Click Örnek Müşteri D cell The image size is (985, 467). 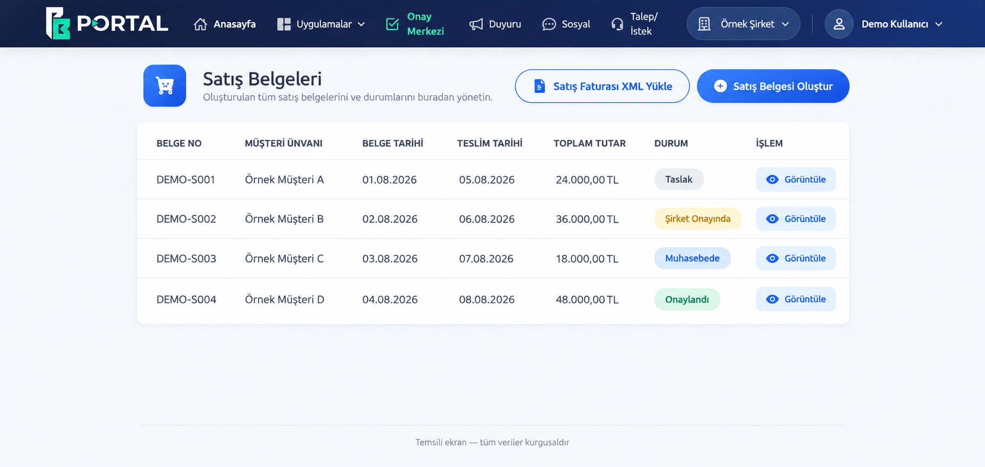285,299
